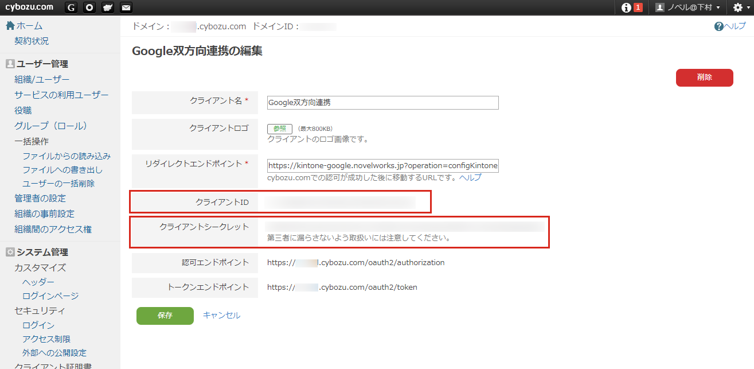Open Mailwise via the envelope icon
The width and height of the screenshot is (754, 369).
click(126, 7)
